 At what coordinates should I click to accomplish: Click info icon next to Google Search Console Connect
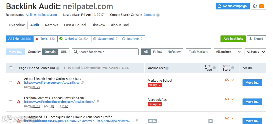click(x=158, y=15)
